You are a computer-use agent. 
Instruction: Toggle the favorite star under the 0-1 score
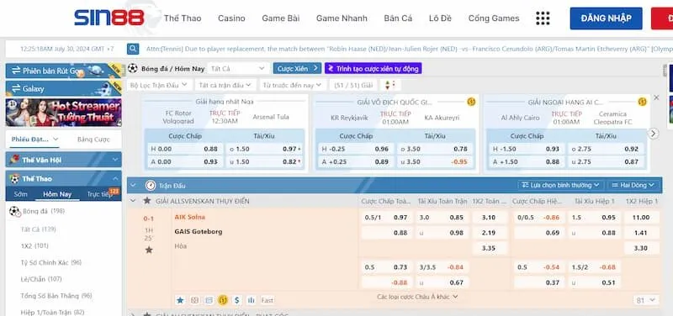coord(149,250)
